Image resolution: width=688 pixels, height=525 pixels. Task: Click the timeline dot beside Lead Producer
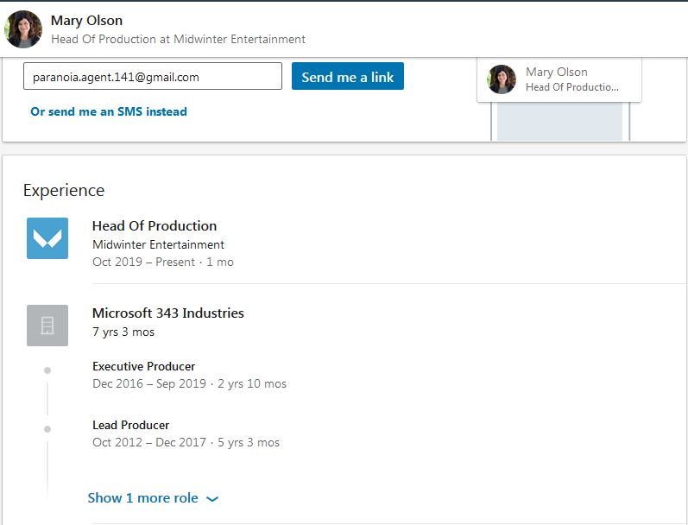click(47, 429)
